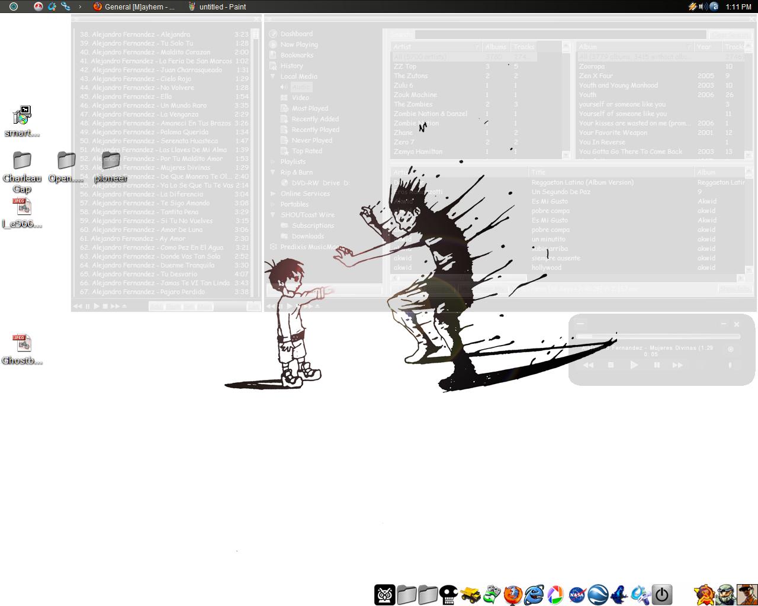Screen dimensions: 758x606
Task: Switch to General [M]ayhem Firefox taskbar window
Action: click(x=134, y=7)
